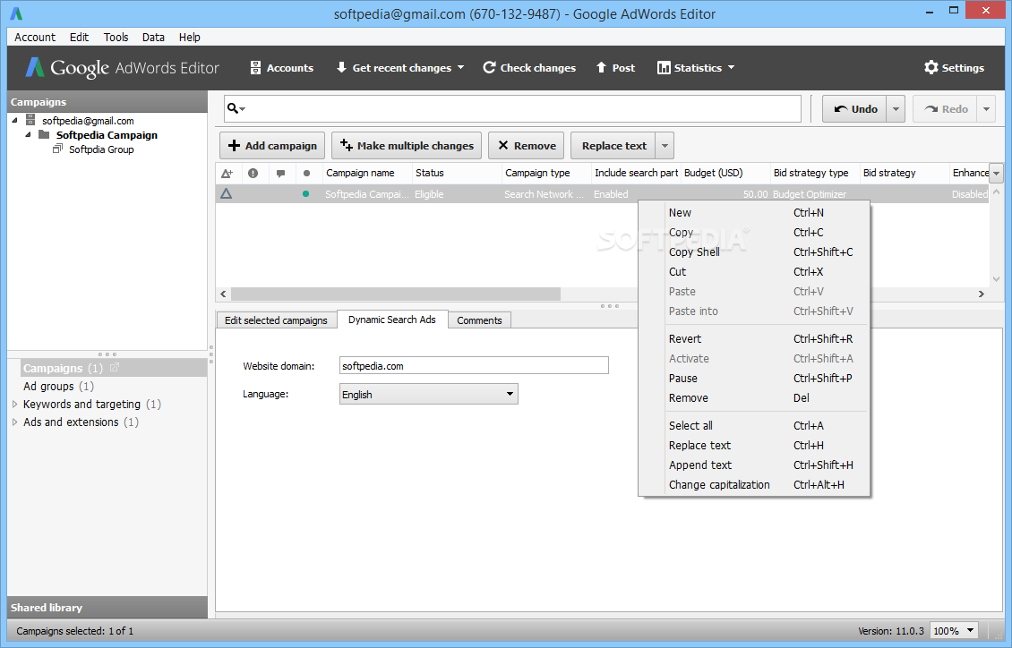The height and width of the screenshot is (648, 1012).
Task: Click Add campaign button
Action: (x=272, y=146)
